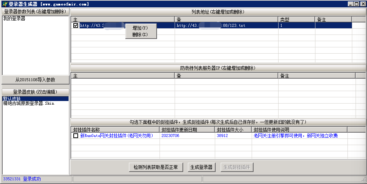Click the 类型 cell showing 1
Screen dimensions: 367x184
(297, 25)
